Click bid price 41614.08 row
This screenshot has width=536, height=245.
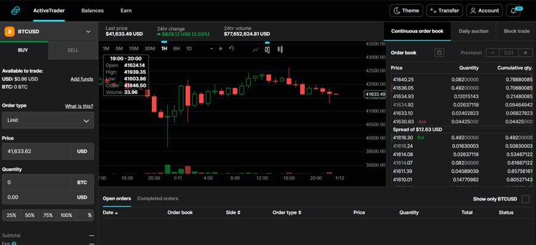pos(462,154)
